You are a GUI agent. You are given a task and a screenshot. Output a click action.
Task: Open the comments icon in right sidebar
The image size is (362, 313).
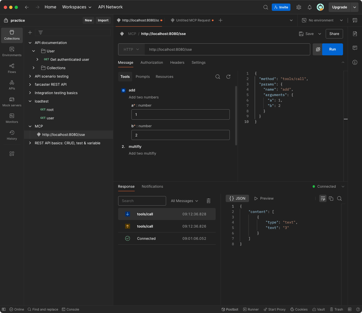(355, 48)
